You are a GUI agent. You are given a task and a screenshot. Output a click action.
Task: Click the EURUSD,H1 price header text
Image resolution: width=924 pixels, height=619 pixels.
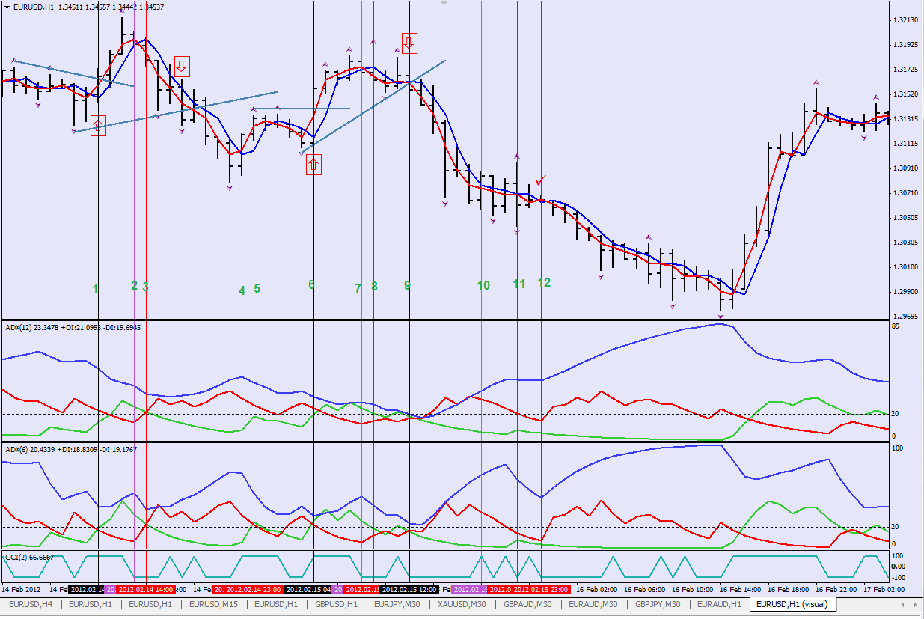(89, 7)
